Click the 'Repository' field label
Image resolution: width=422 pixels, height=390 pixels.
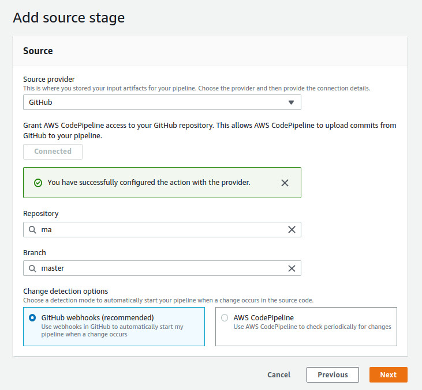(x=40, y=214)
